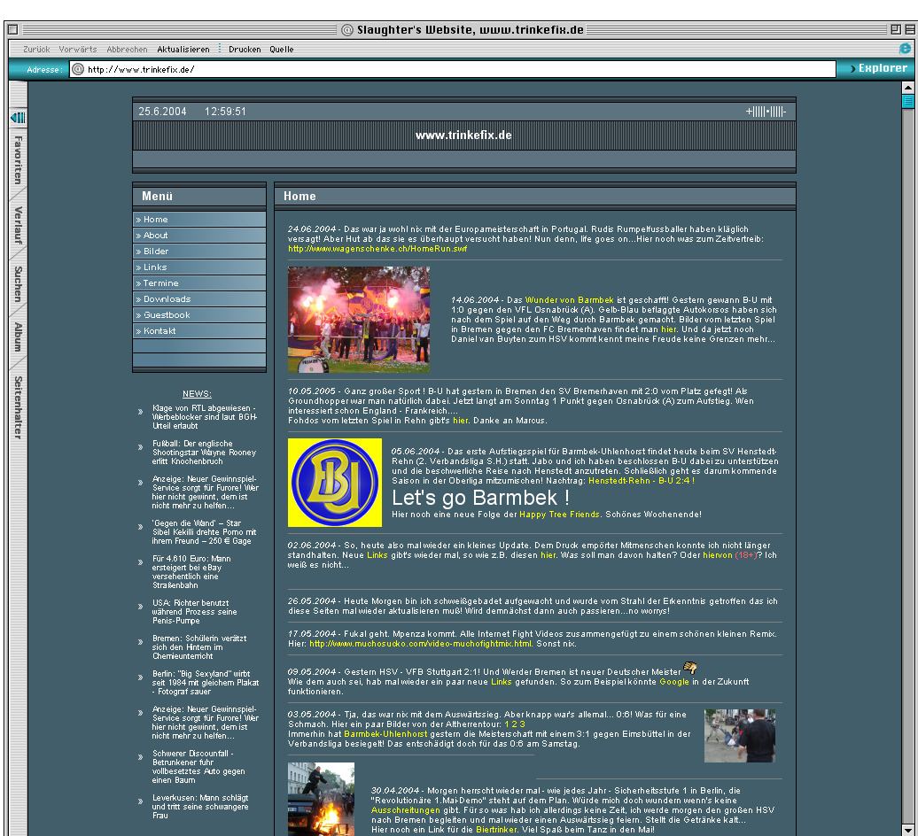View page source with Quelle
Viewport: 918px width, 836px height.
(x=282, y=49)
